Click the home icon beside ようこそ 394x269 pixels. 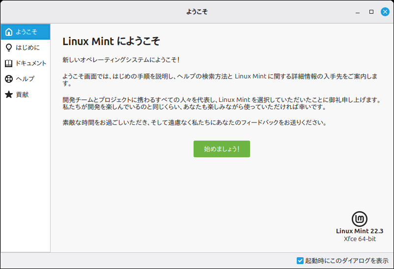pyautogui.click(x=9, y=32)
